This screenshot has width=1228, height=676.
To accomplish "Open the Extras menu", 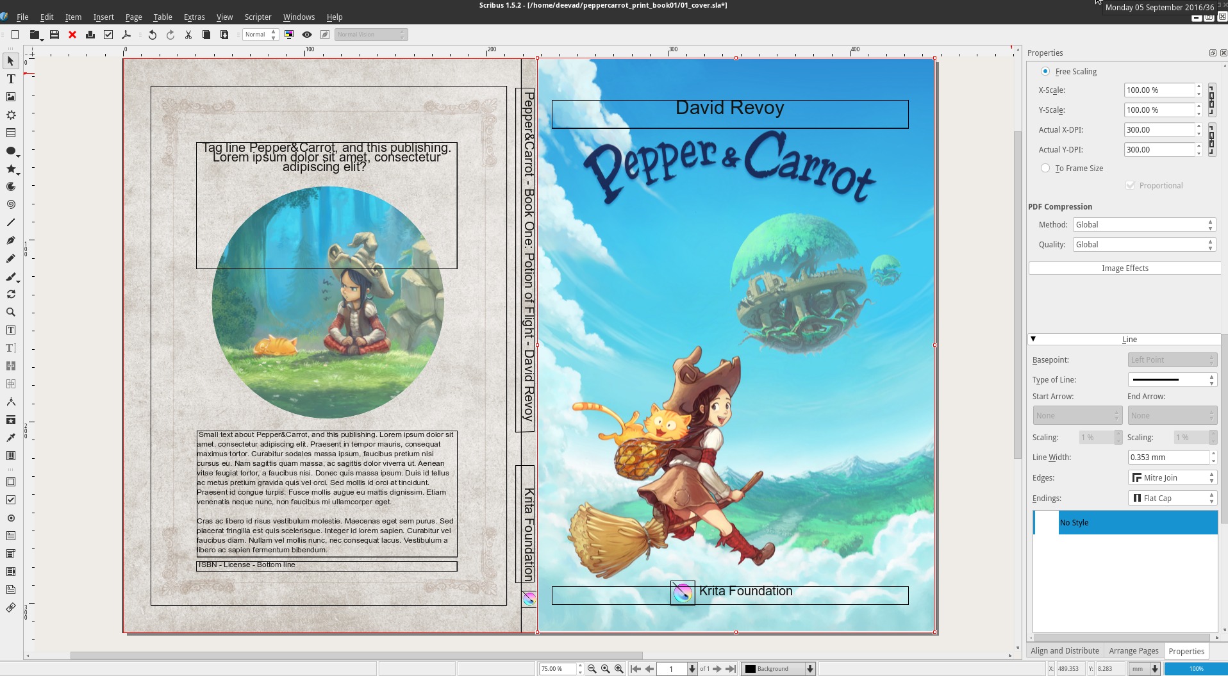I will pyautogui.click(x=194, y=17).
